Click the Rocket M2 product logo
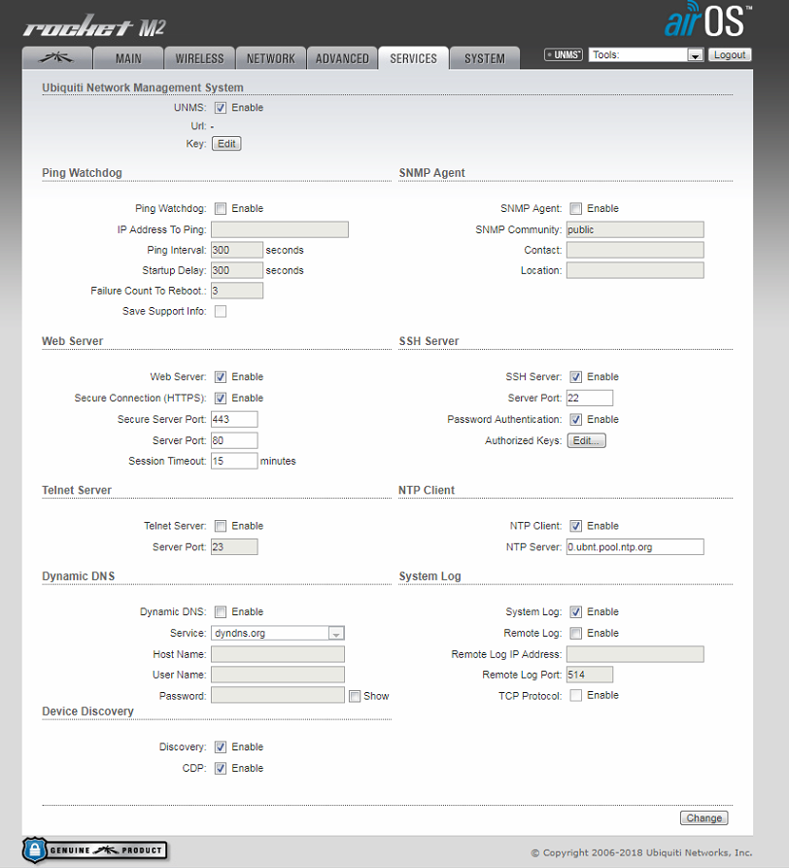The width and height of the screenshot is (789, 868). tap(94, 26)
